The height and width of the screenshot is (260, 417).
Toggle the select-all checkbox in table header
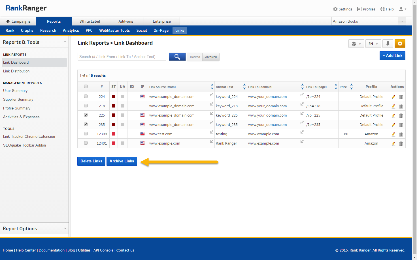pyautogui.click(x=86, y=87)
